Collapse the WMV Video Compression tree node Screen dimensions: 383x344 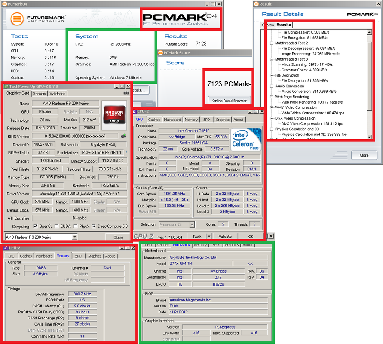point(271,107)
